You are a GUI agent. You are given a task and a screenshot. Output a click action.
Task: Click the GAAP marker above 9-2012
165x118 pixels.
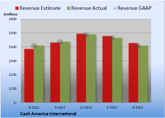coord(60,41)
